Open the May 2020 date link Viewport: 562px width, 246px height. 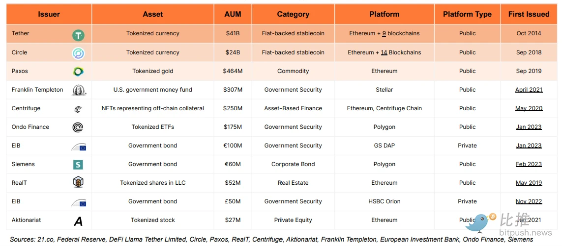pos(529,108)
